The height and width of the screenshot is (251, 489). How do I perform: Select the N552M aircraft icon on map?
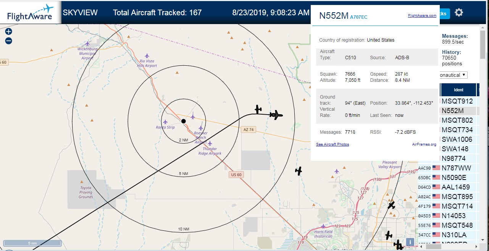click(276, 114)
